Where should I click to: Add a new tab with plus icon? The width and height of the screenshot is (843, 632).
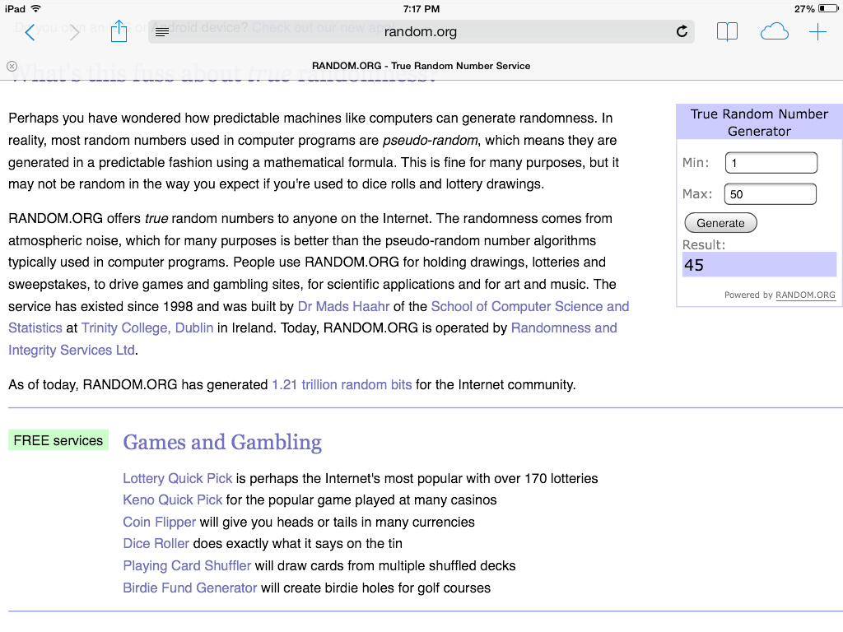(x=817, y=32)
